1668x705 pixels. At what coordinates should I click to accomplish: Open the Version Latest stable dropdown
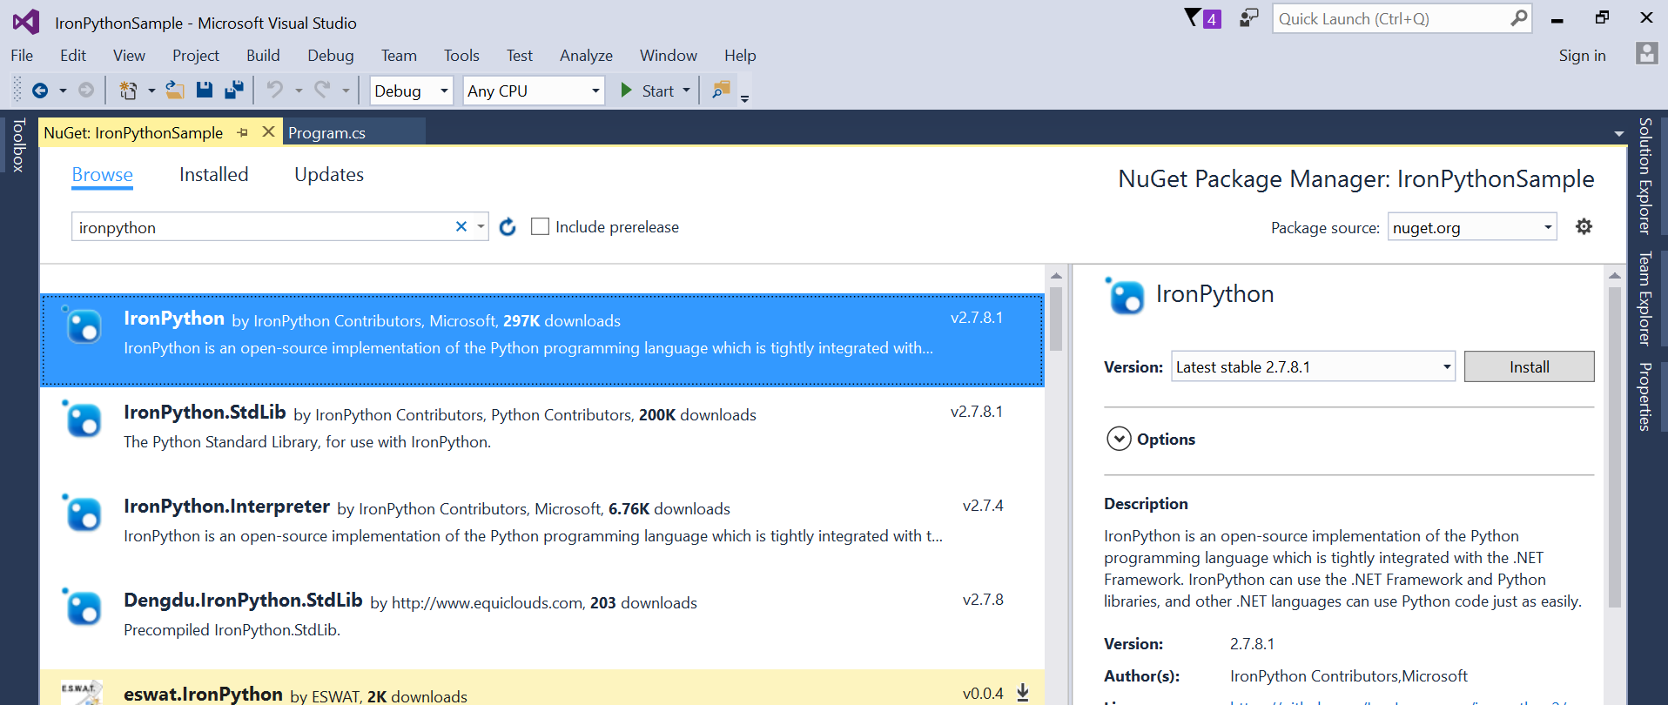click(x=1313, y=366)
